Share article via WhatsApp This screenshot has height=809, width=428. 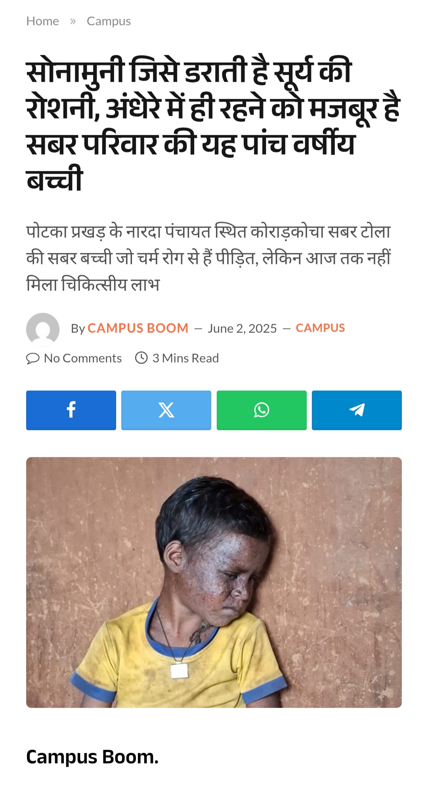(262, 410)
